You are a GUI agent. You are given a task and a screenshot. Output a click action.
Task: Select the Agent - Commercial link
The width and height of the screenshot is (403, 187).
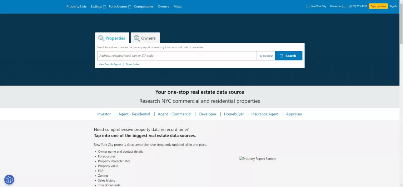tap(175, 114)
